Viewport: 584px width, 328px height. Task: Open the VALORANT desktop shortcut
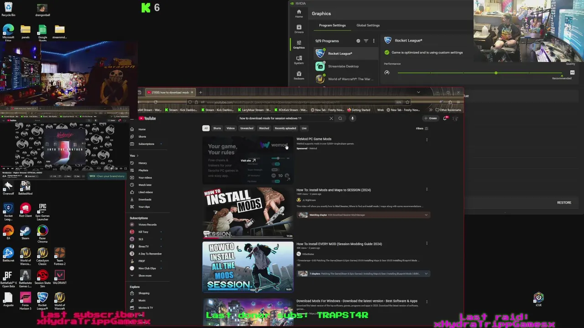[59, 277]
